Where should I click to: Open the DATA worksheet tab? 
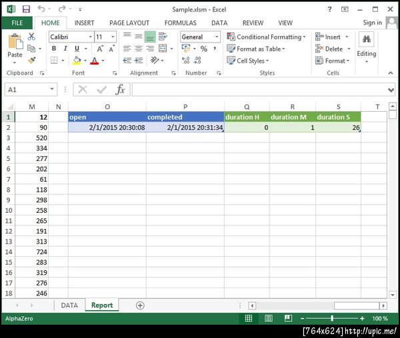point(69,305)
